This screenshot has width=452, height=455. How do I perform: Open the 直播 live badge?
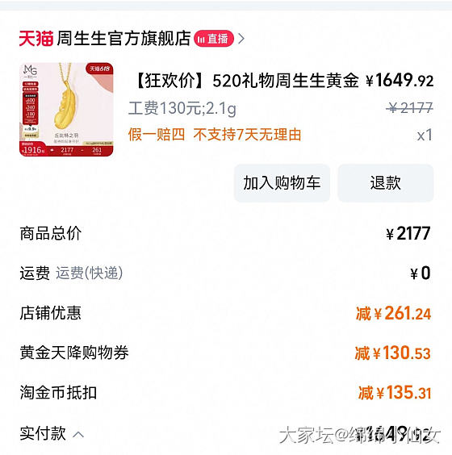pyautogui.click(x=214, y=39)
